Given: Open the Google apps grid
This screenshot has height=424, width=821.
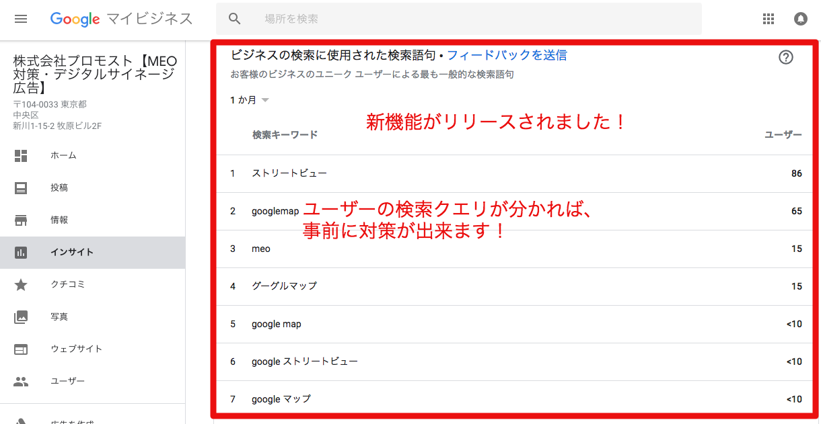Looking at the screenshot, I should tap(769, 19).
